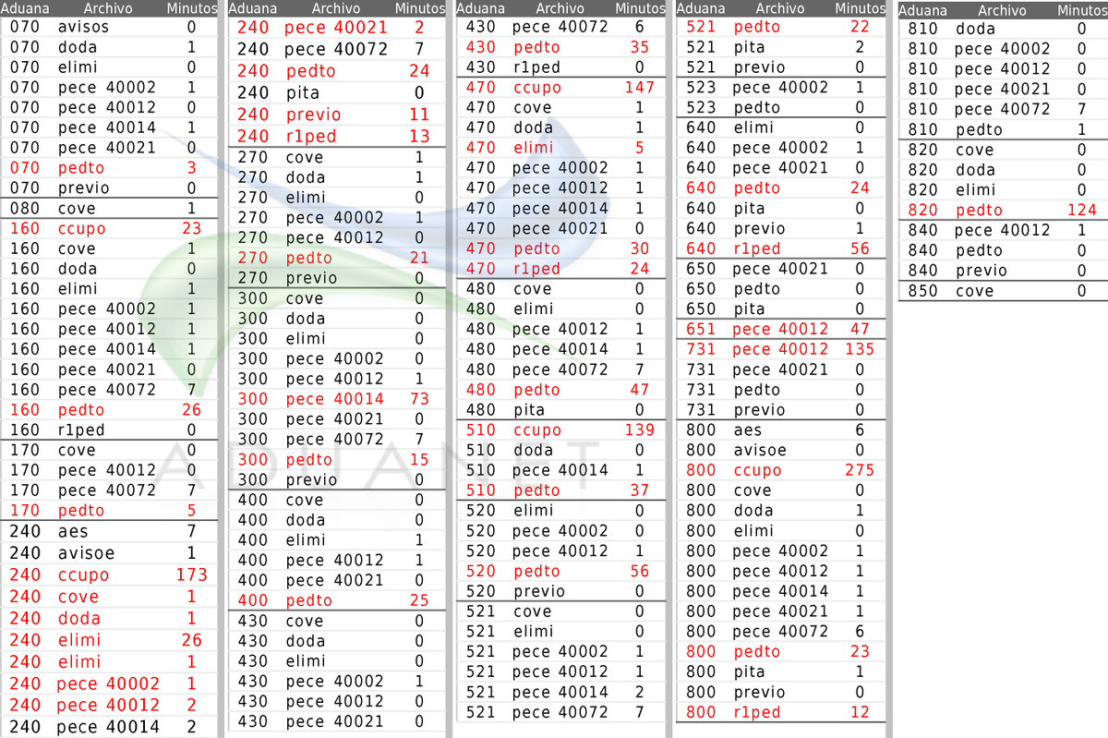Image resolution: width=1108 pixels, height=738 pixels.
Task: Select the 21 minutes value for 270 pedto
Action: click(x=418, y=258)
